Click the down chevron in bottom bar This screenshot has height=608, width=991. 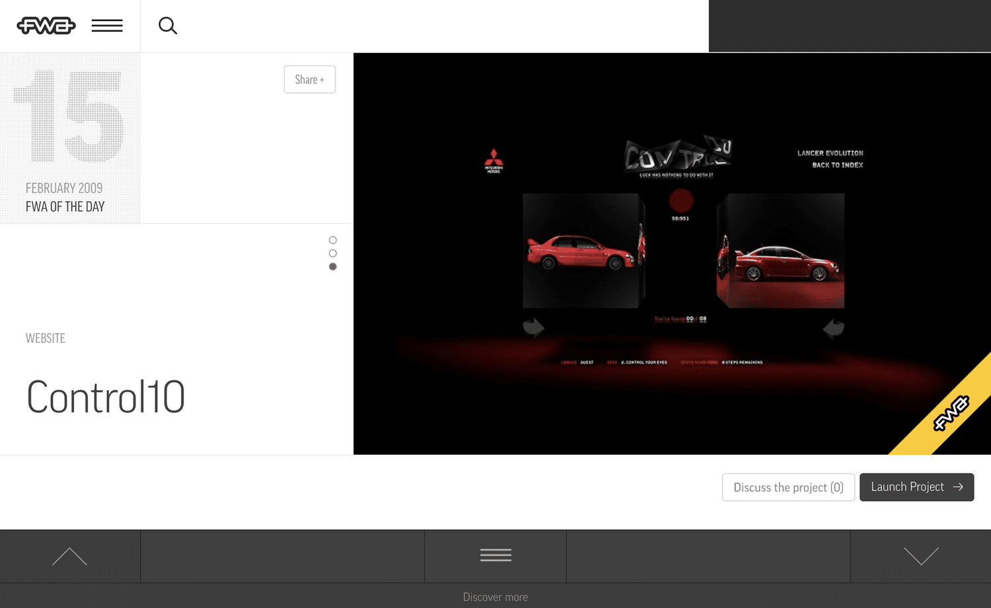coord(921,557)
